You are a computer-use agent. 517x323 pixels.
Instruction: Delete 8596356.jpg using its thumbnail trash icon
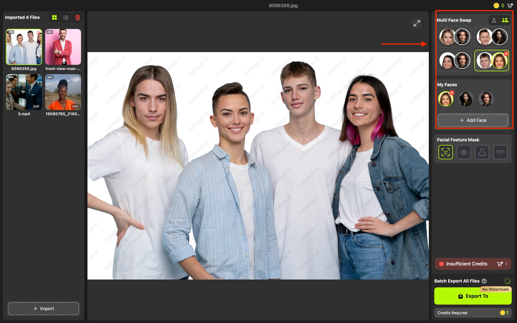38,33
